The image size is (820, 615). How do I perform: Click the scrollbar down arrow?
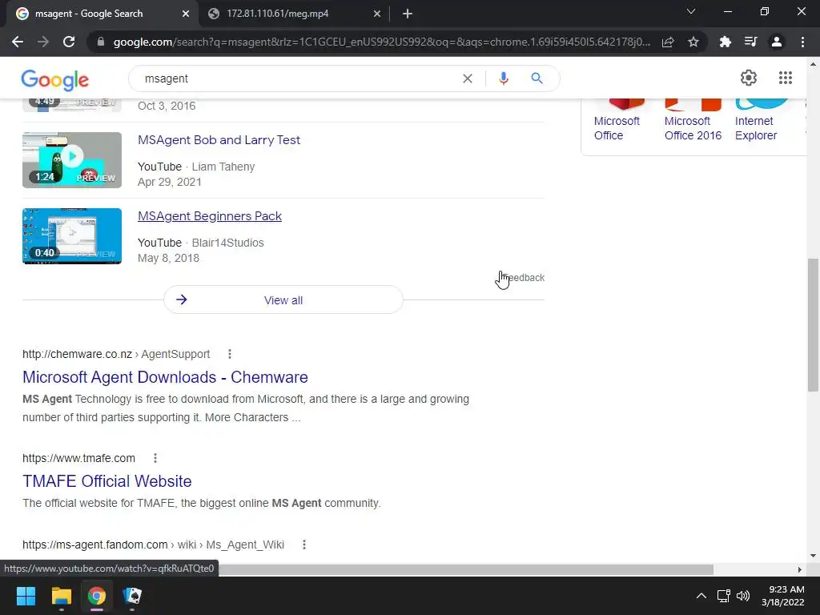click(813, 556)
